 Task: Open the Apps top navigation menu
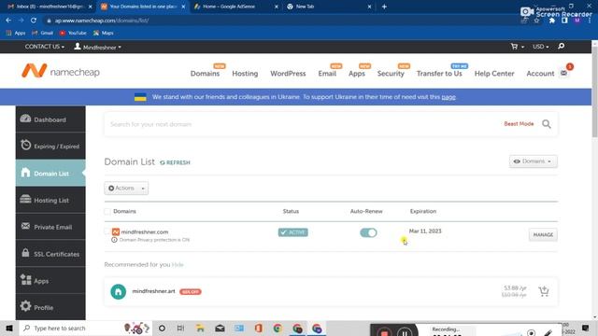tap(357, 74)
